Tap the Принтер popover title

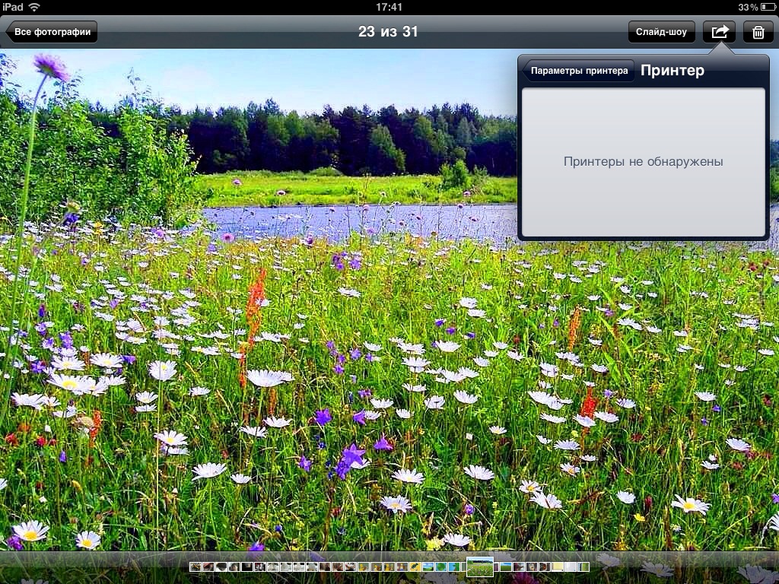tap(672, 71)
